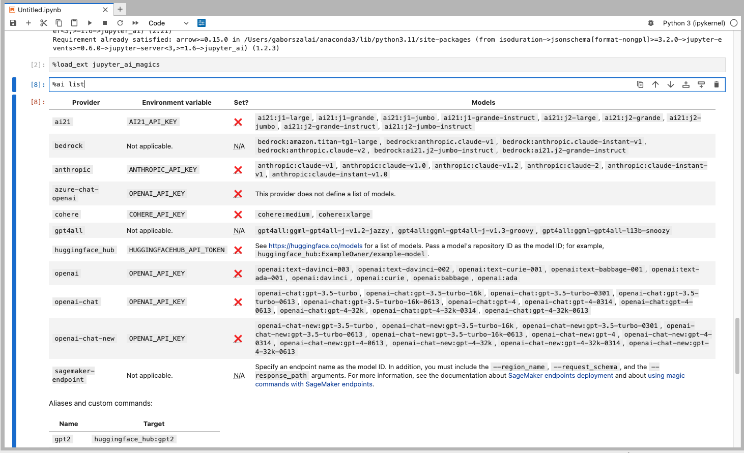Click the huggingface_hub:gpt2 alias target
Screen dimensions: 744x453
(134, 439)
